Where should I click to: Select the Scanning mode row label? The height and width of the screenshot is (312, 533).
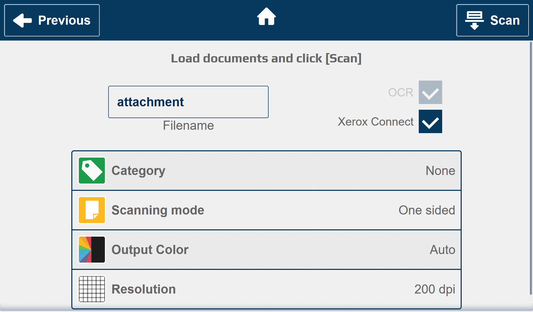pos(158,210)
